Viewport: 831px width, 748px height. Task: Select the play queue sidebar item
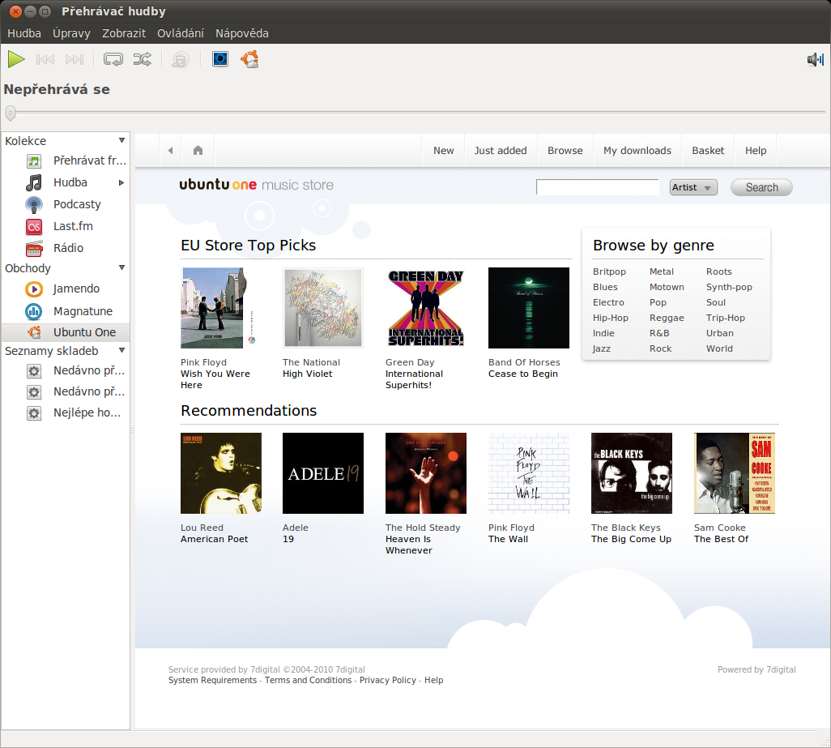coord(66,160)
